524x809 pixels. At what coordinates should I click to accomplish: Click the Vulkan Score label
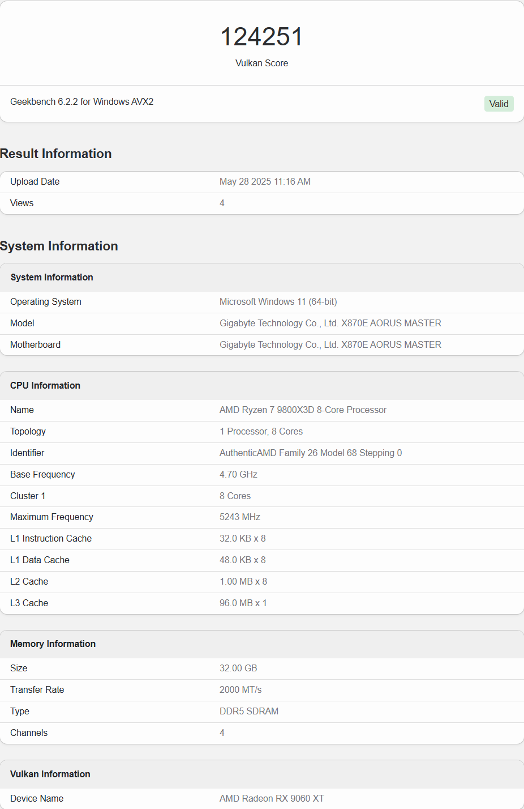pos(261,63)
